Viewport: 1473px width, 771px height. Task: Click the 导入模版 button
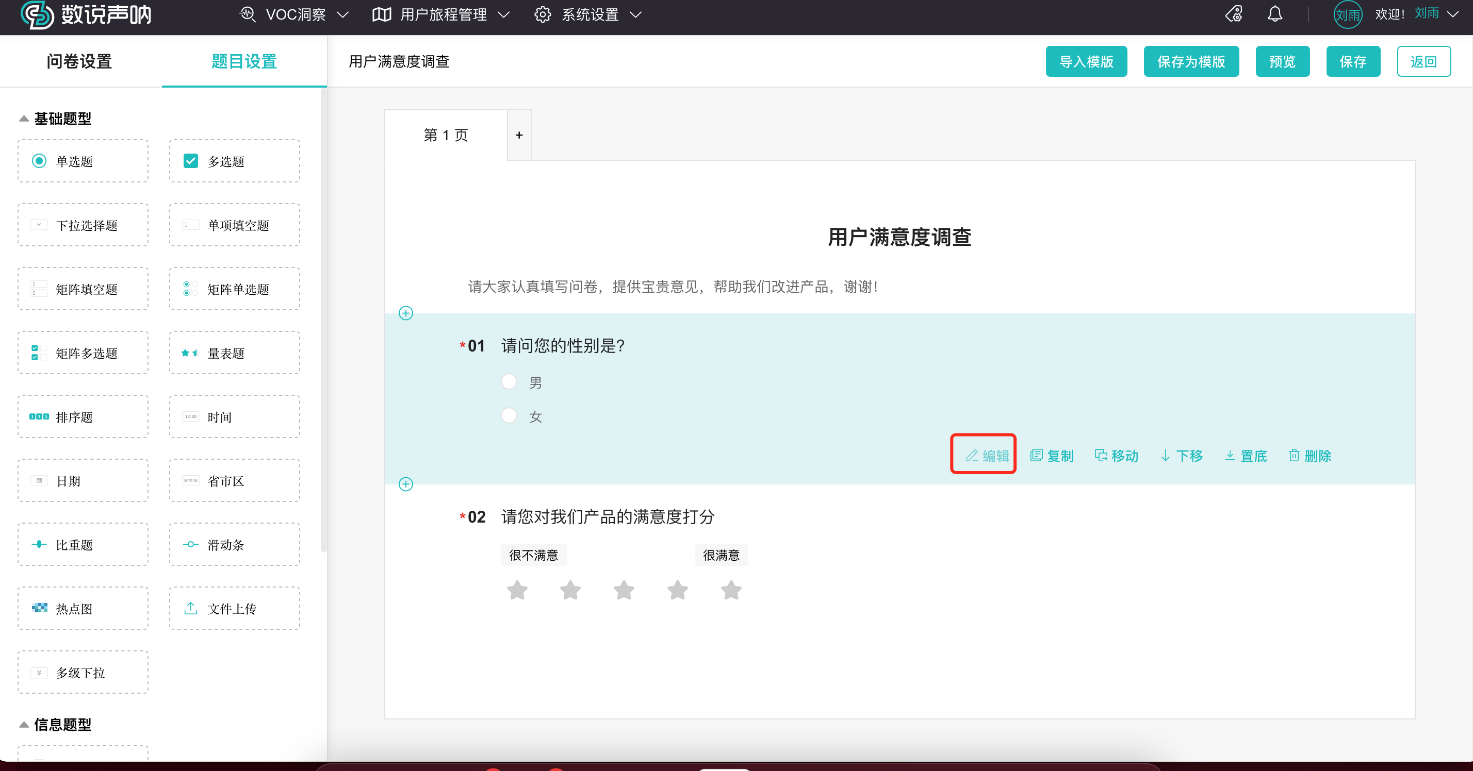1086,61
